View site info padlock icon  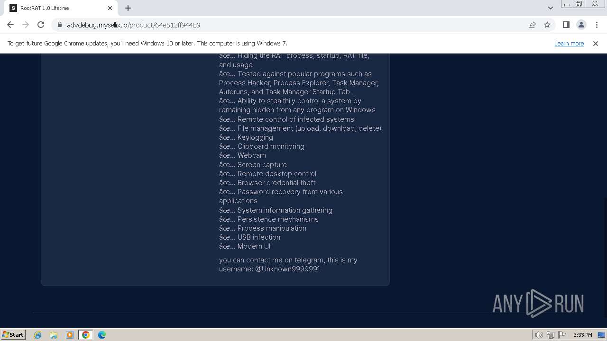[x=59, y=25]
